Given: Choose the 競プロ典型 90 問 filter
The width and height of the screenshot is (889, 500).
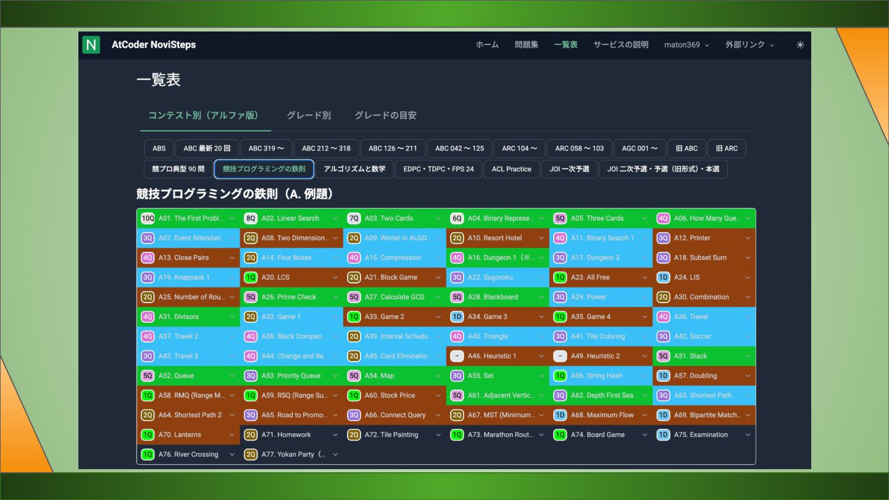Looking at the screenshot, I should (178, 169).
